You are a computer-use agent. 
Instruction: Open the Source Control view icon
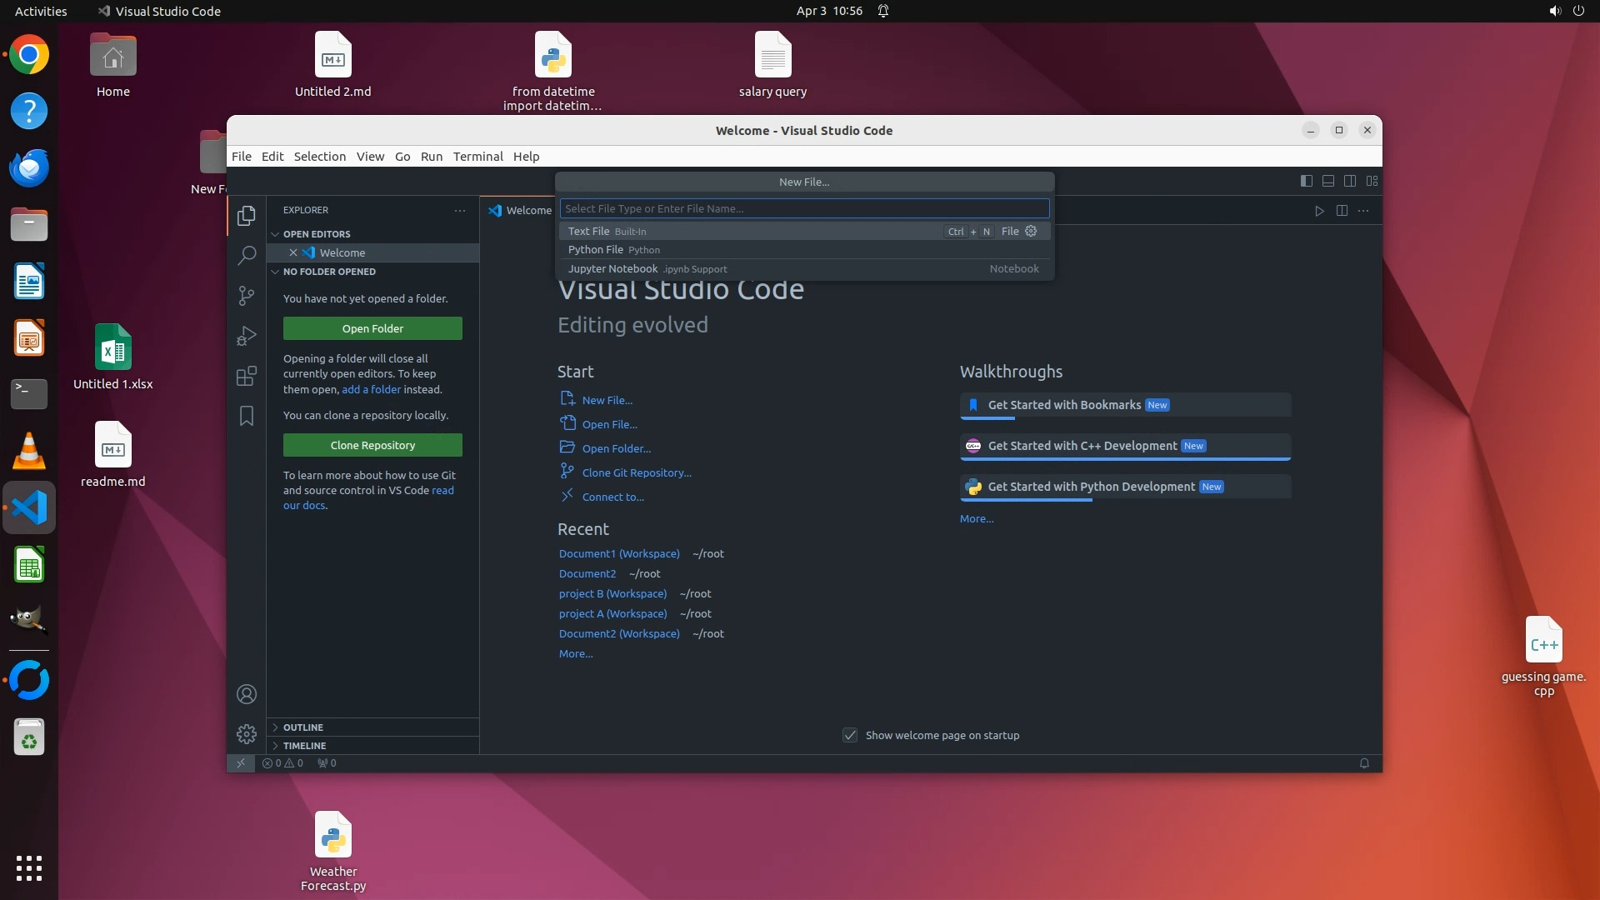(x=246, y=296)
